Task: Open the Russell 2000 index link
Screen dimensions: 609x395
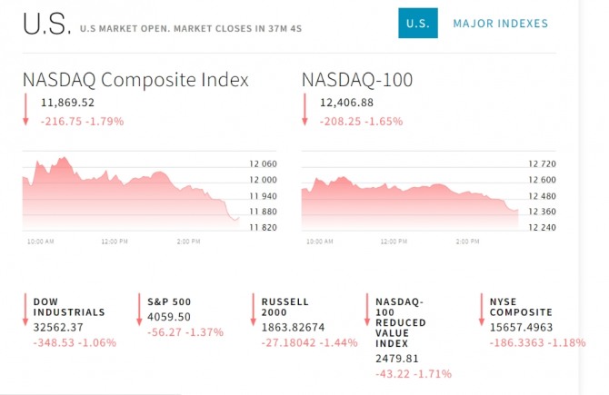Action: coord(285,307)
